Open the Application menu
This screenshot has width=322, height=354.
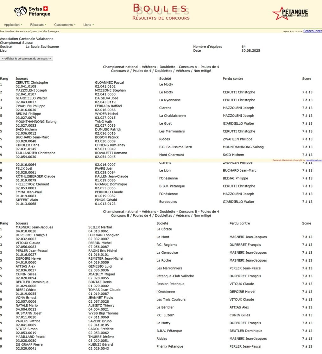pyautogui.click(x=12, y=25)
